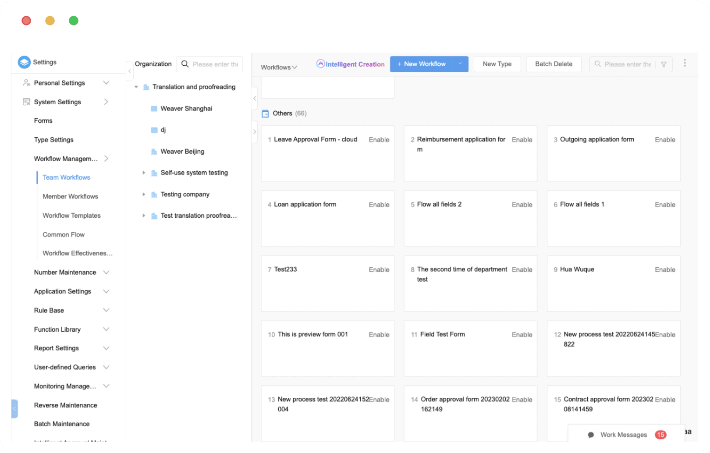This screenshot has width=710, height=453.
Task: Expand Personal Settings chevron
Action: click(106, 83)
